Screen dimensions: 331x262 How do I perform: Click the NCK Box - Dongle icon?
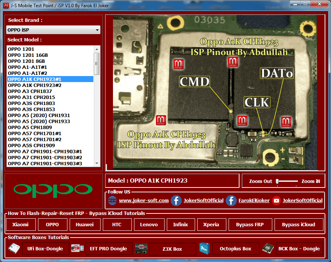coord(267,249)
